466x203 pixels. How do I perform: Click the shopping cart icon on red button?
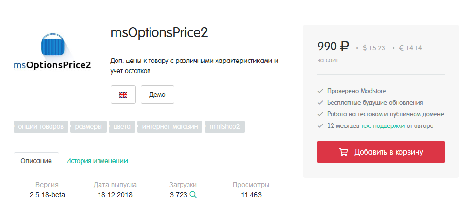tap(343, 152)
